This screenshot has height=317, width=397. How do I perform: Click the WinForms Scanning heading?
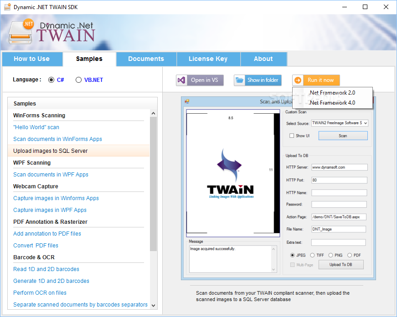tap(39, 116)
